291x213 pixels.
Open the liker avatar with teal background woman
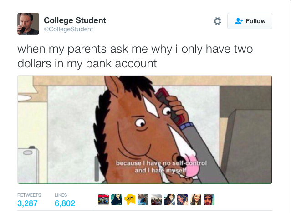(117, 200)
